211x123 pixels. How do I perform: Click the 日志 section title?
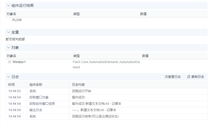(15, 77)
